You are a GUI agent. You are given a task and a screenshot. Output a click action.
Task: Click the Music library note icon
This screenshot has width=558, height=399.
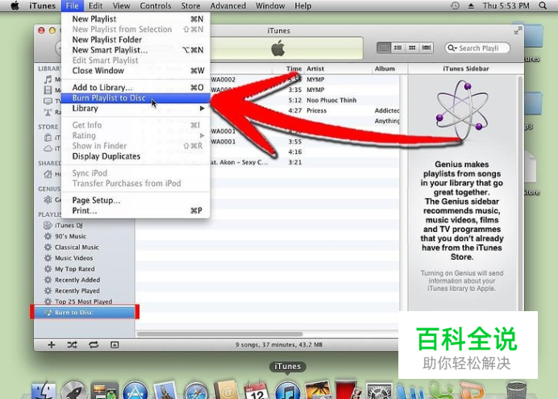48,79
